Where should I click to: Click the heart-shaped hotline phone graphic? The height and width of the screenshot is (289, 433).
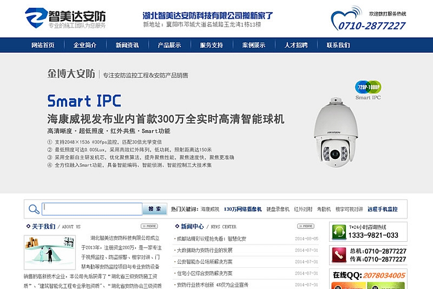[x=346, y=18]
